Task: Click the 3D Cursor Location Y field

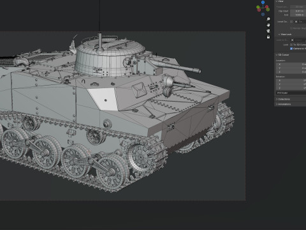Action: [291, 68]
